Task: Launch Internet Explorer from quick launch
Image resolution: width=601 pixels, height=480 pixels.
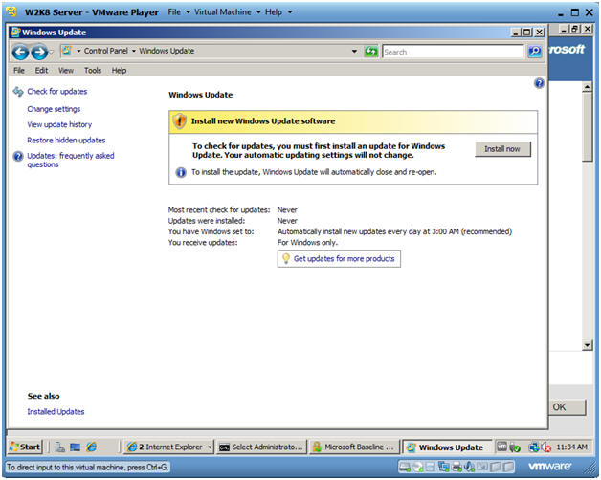Action: [x=91, y=447]
